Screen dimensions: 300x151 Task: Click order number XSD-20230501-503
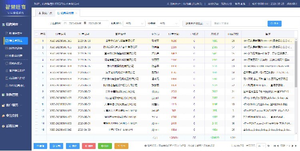pyautogui.click(x=61, y=124)
